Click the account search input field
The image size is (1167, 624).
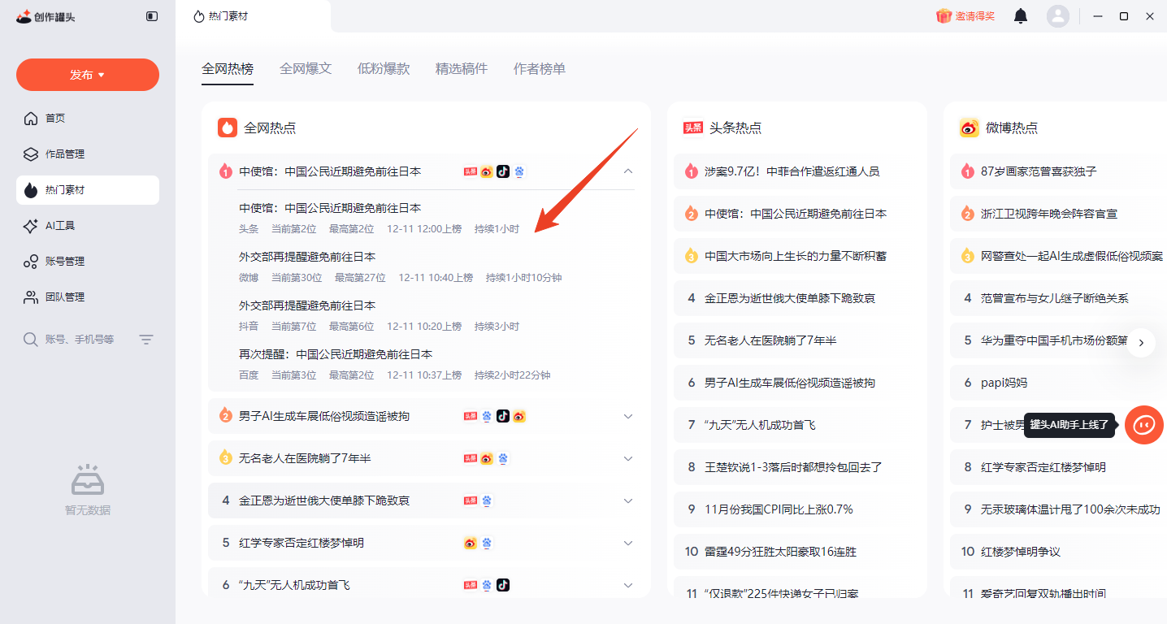(81, 340)
